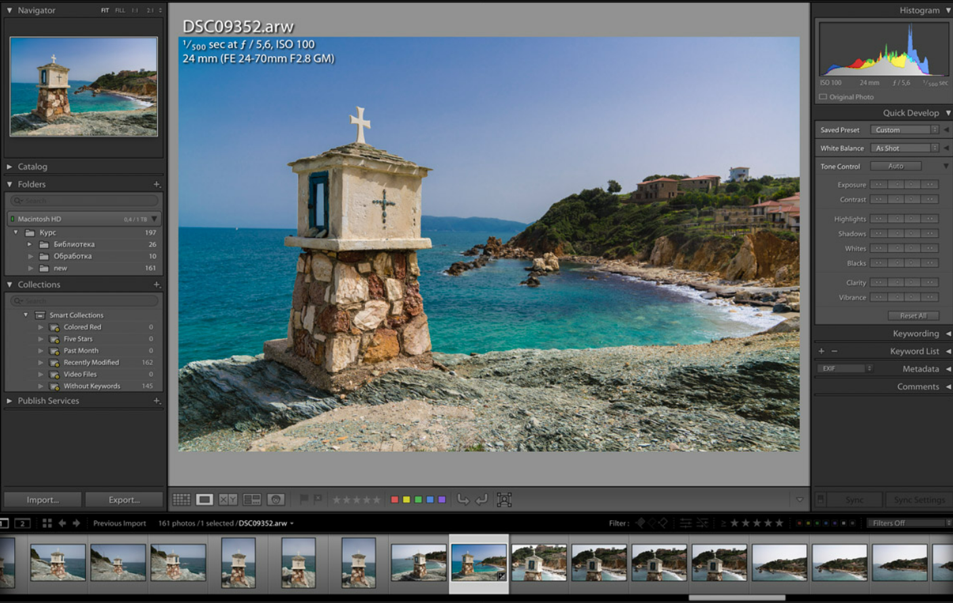Click the Import... button

[x=43, y=499]
